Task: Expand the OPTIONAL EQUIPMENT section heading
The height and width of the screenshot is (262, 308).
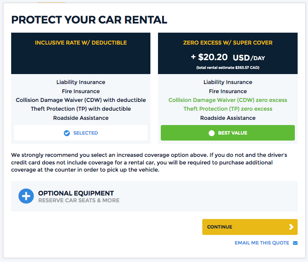Action: click(x=76, y=193)
